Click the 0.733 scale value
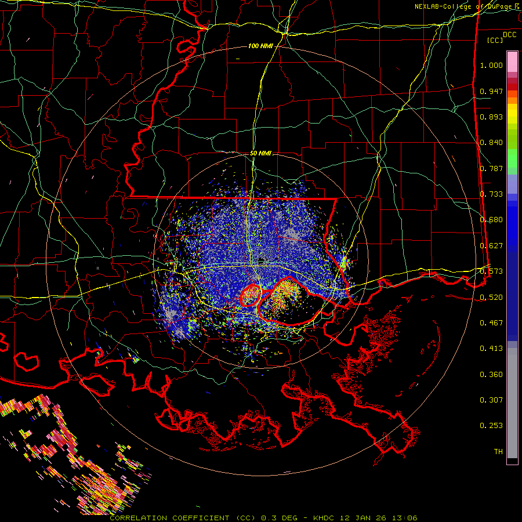 coord(491,194)
